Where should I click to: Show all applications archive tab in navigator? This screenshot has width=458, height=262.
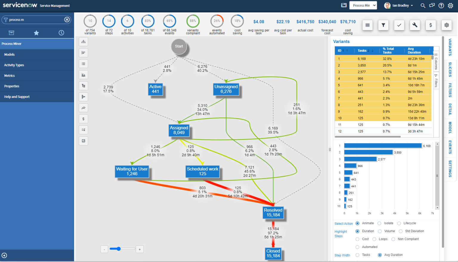(x=11, y=33)
